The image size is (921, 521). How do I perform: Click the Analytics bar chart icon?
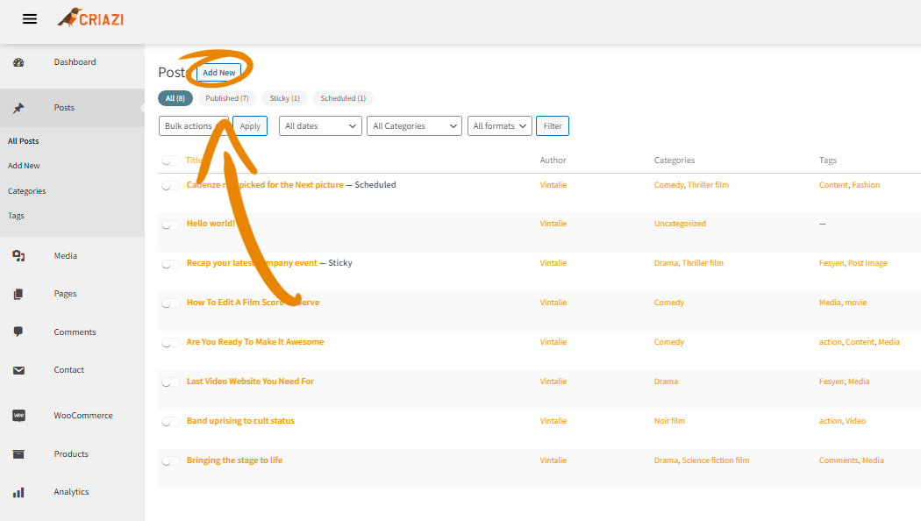point(18,492)
